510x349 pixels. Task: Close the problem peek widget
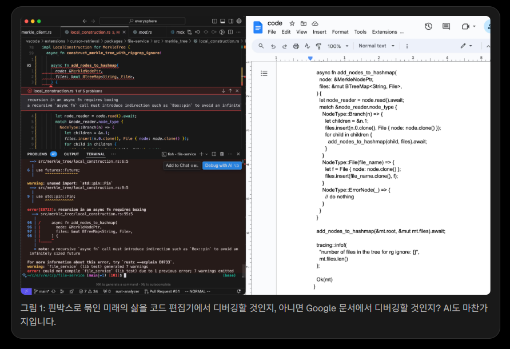pyautogui.click(x=237, y=91)
